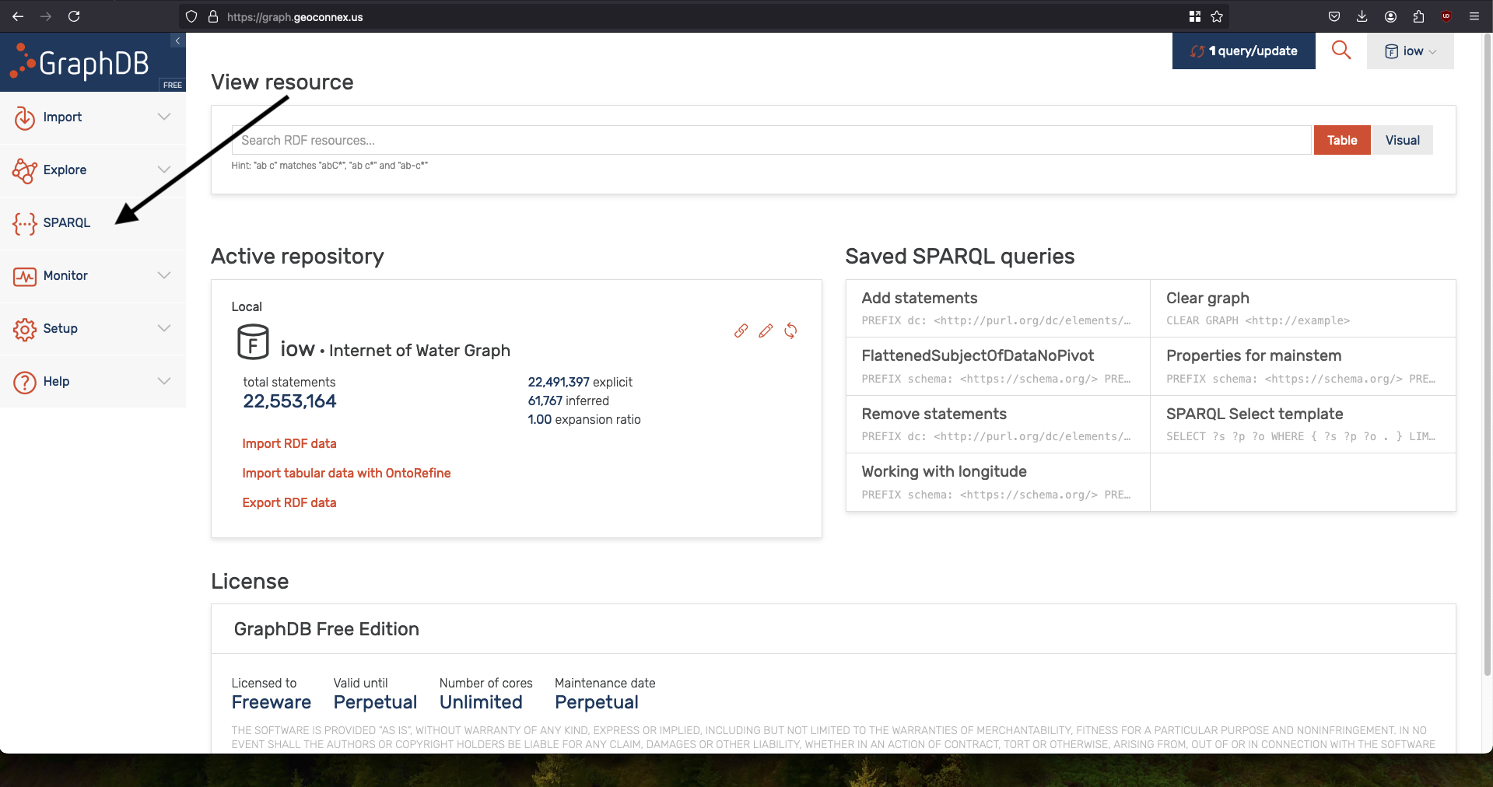Restart iow repository via refresh icon
1493x787 pixels.
(x=790, y=331)
